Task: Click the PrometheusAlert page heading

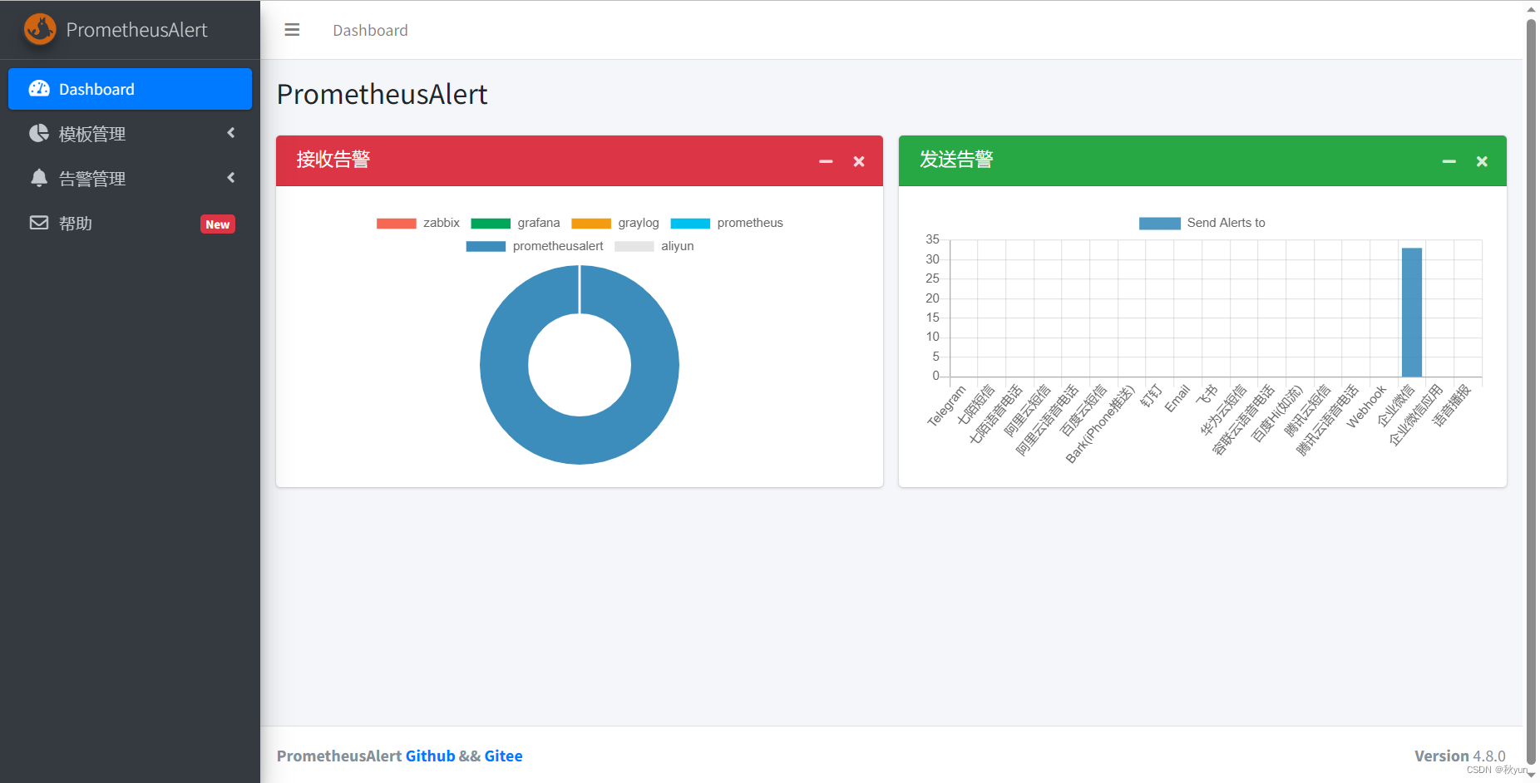Action: point(382,95)
